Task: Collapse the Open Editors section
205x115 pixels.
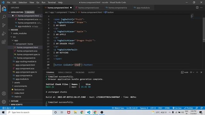Action: 9,12
